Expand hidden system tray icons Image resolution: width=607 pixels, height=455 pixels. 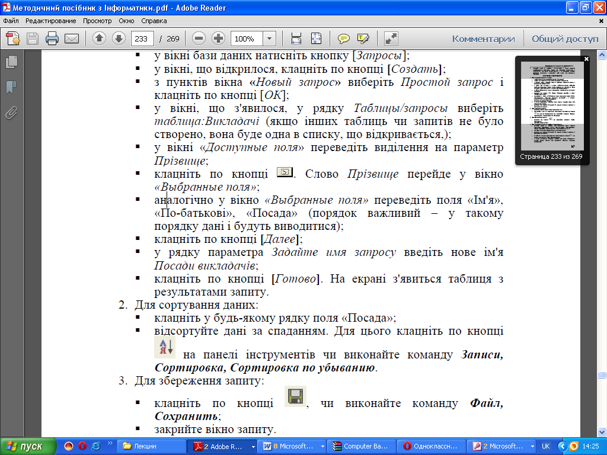click(x=563, y=446)
